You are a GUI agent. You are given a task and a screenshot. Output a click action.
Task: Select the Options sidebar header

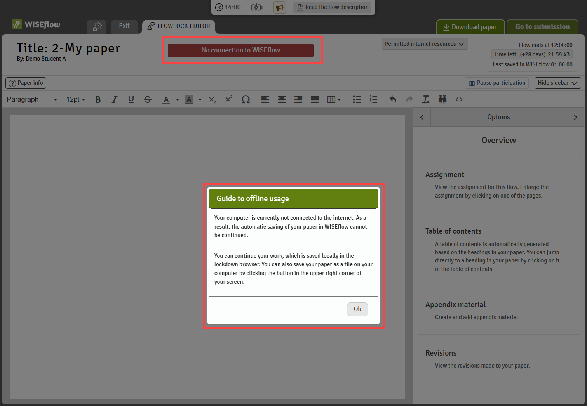(x=498, y=117)
